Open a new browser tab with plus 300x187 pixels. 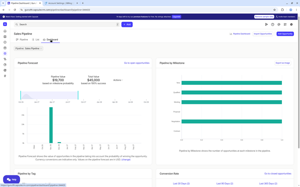(x=83, y=3)
